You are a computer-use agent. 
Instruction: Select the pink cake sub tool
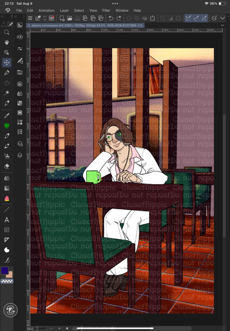click(x=7, y=198)
